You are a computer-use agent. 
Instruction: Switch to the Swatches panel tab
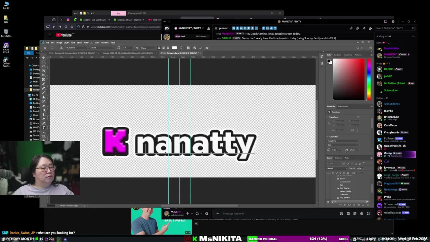pyautogui.click(x=338, y=55)
